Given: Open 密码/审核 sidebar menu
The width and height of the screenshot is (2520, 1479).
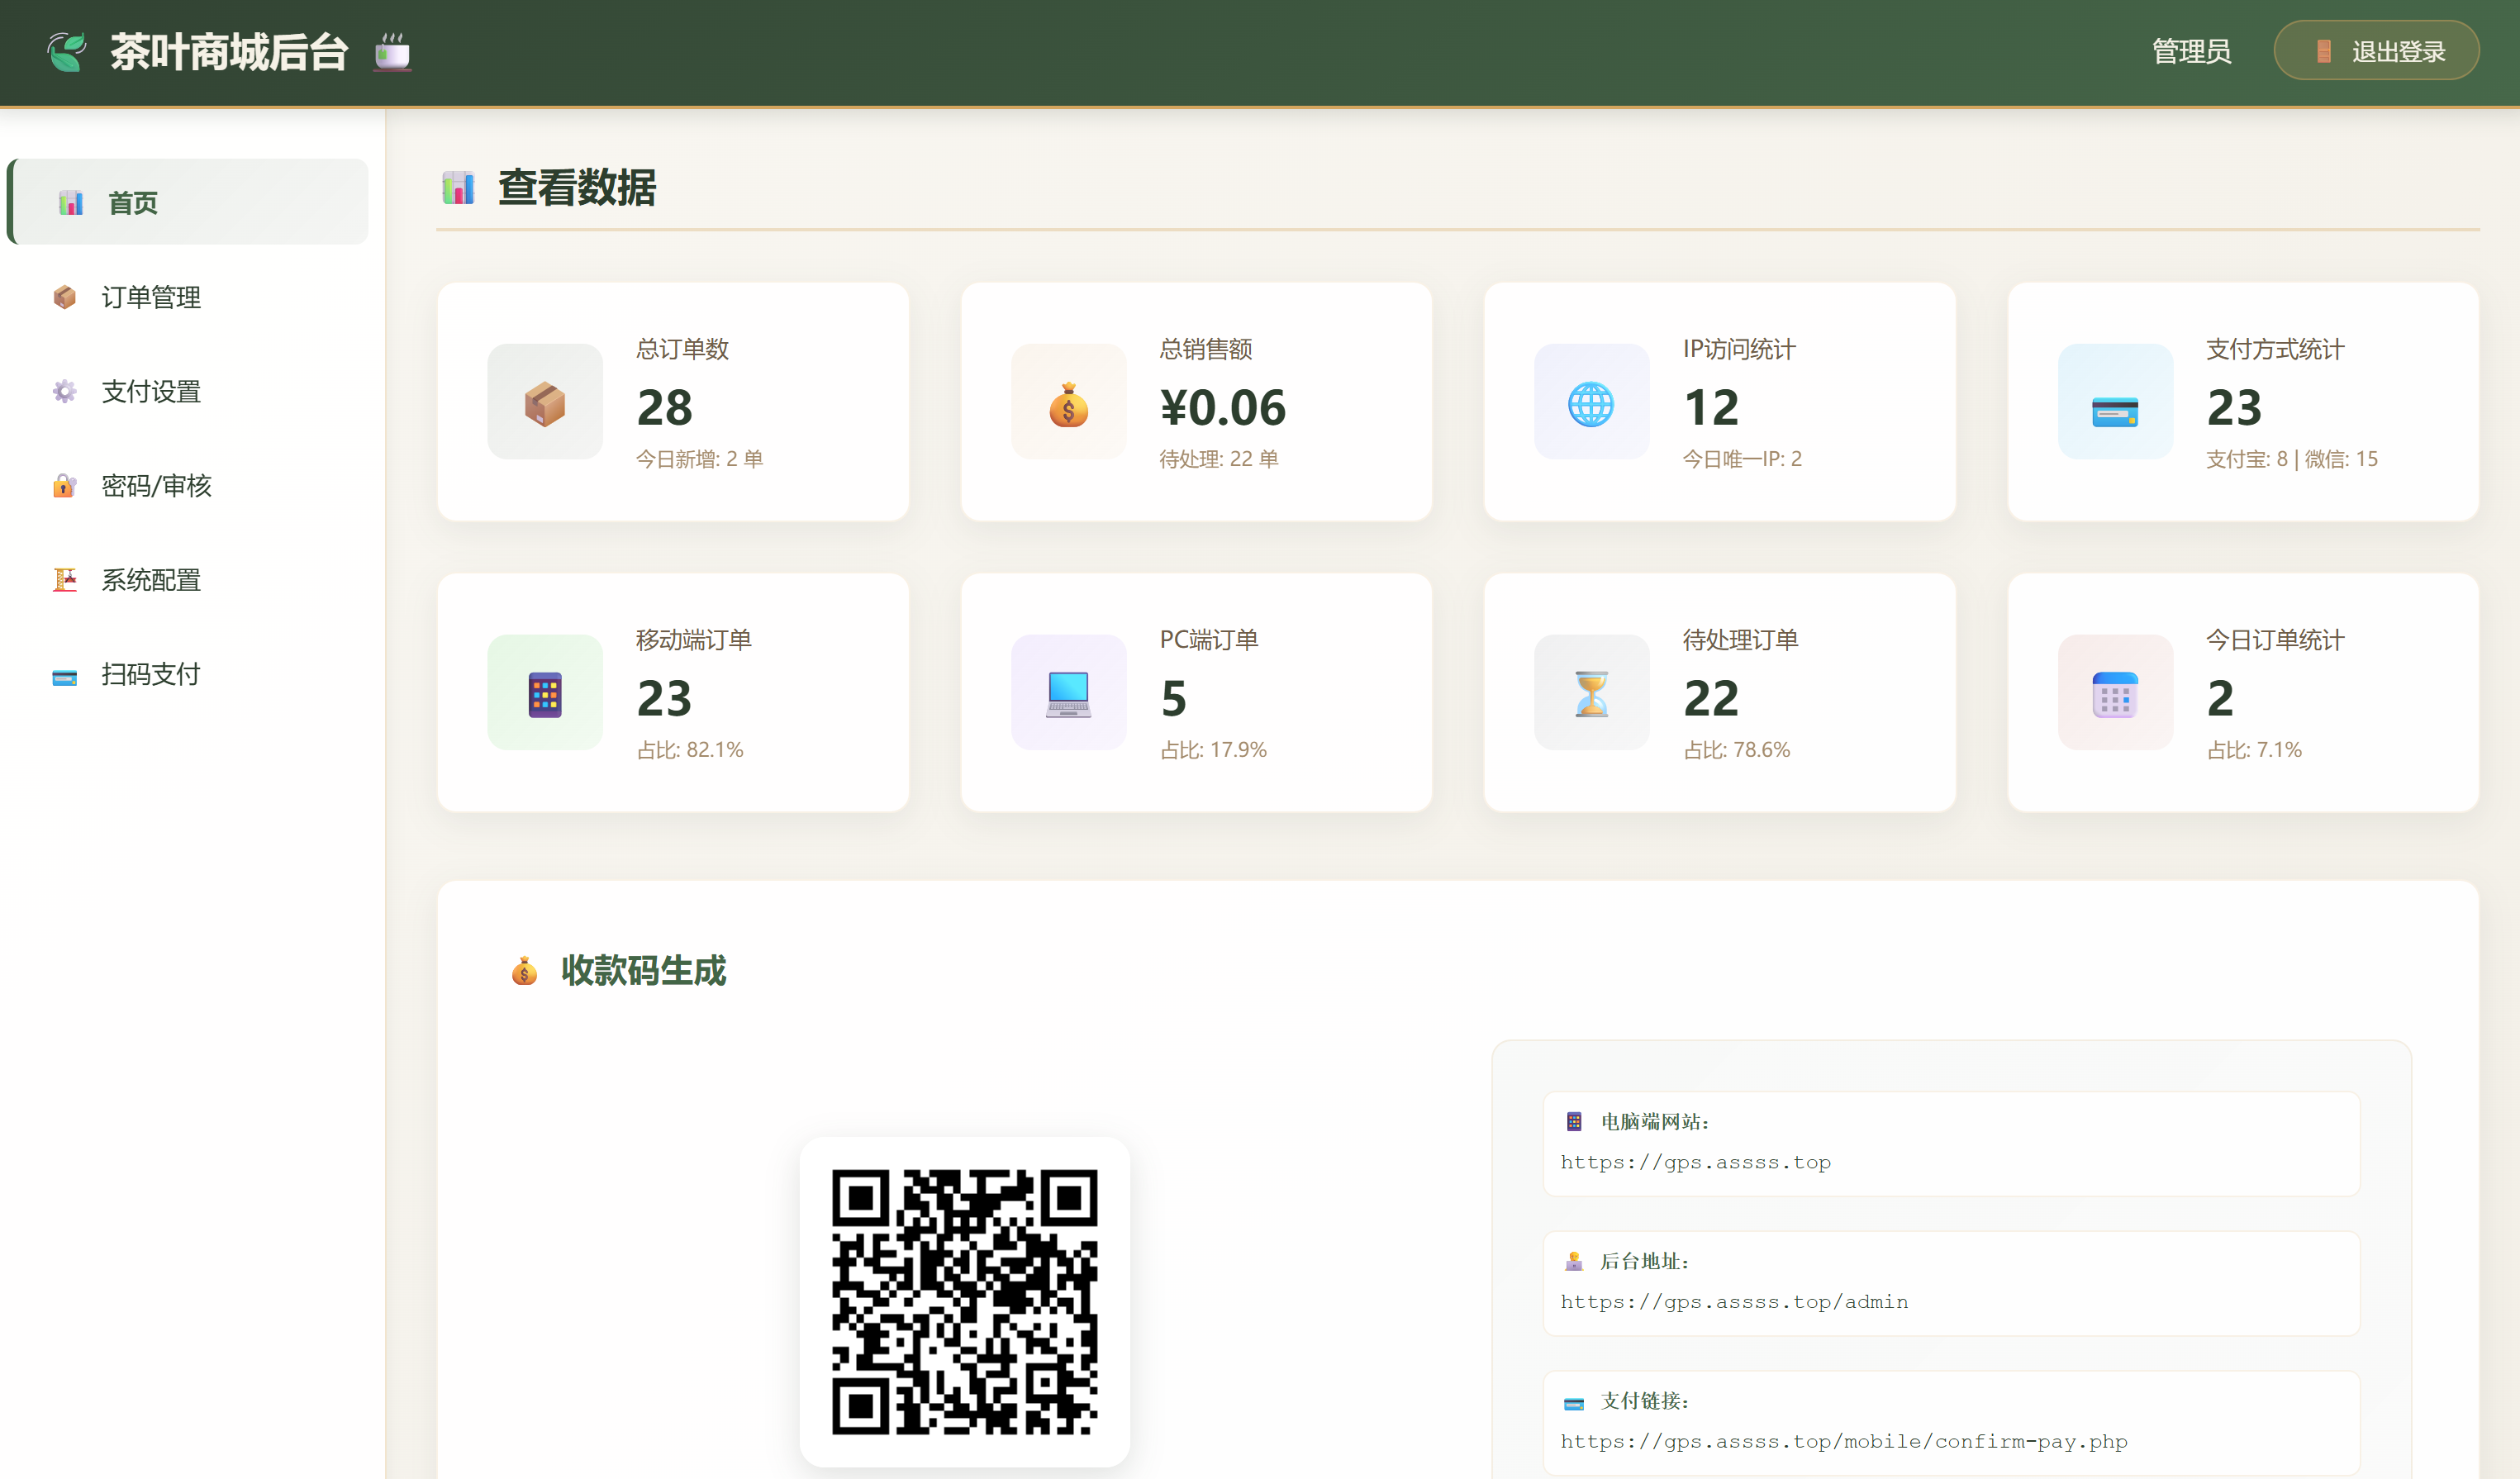Looking at the screenshot, I should [156, 486].
